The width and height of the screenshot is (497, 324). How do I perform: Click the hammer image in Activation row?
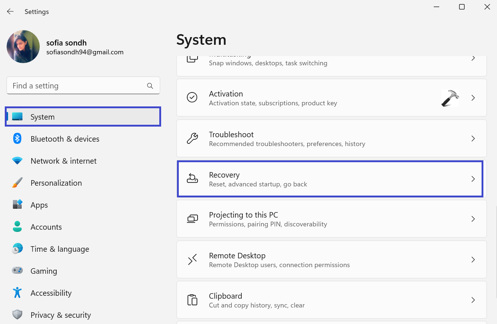click(x=450, y=98)
